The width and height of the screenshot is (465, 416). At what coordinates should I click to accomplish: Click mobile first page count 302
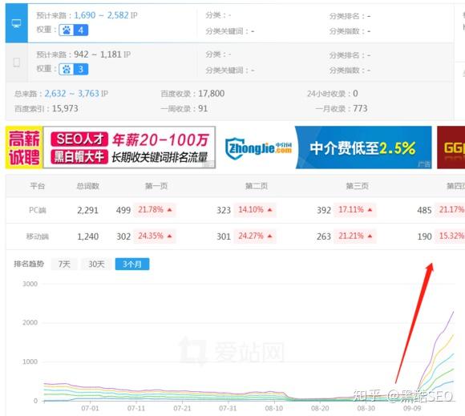pyautogui.click(x=123, y=236)
